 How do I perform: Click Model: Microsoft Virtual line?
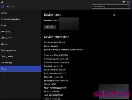point(54,42)
